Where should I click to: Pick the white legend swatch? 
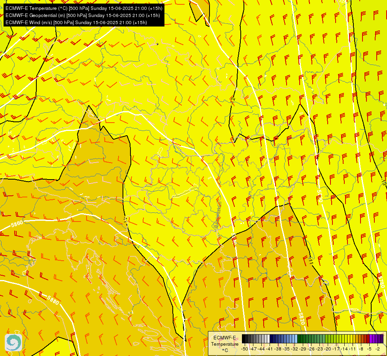pyautogui.click(x=268, y=339)
